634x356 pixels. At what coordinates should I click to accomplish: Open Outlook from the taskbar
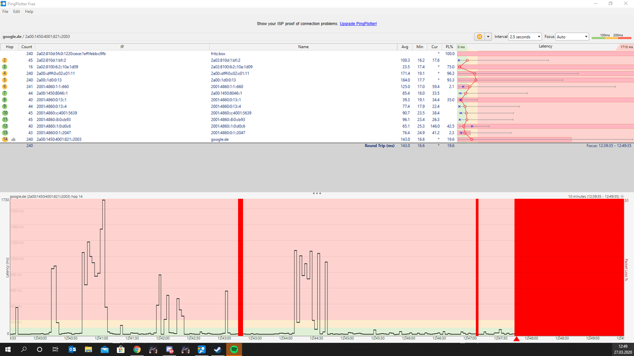click(72, 350)
